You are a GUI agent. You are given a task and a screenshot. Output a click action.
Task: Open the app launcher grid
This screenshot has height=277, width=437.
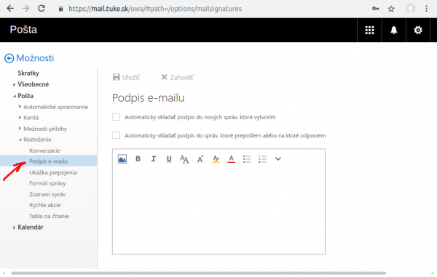tap(369, 30)
